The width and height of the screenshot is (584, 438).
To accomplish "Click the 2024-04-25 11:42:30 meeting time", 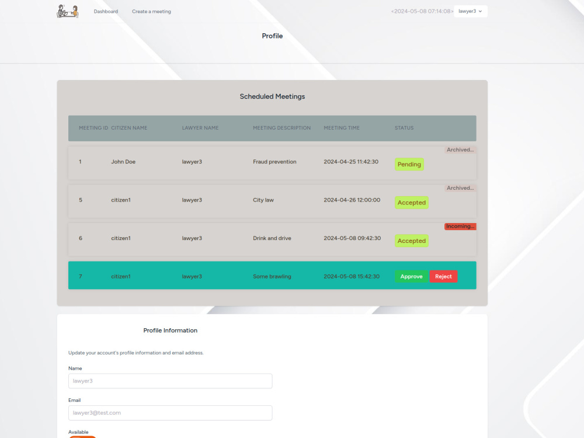I will [351, 162].
